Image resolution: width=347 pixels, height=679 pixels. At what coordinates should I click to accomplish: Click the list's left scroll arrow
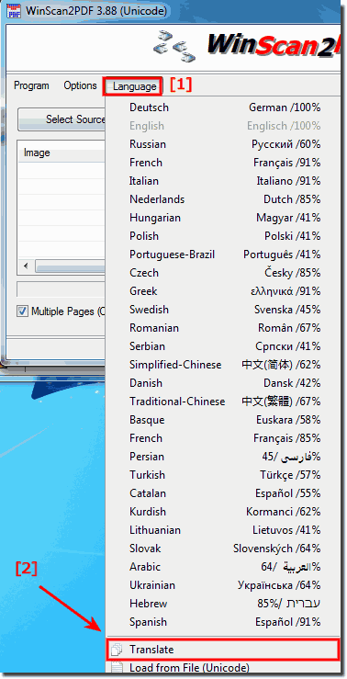[x=26, y=266]
